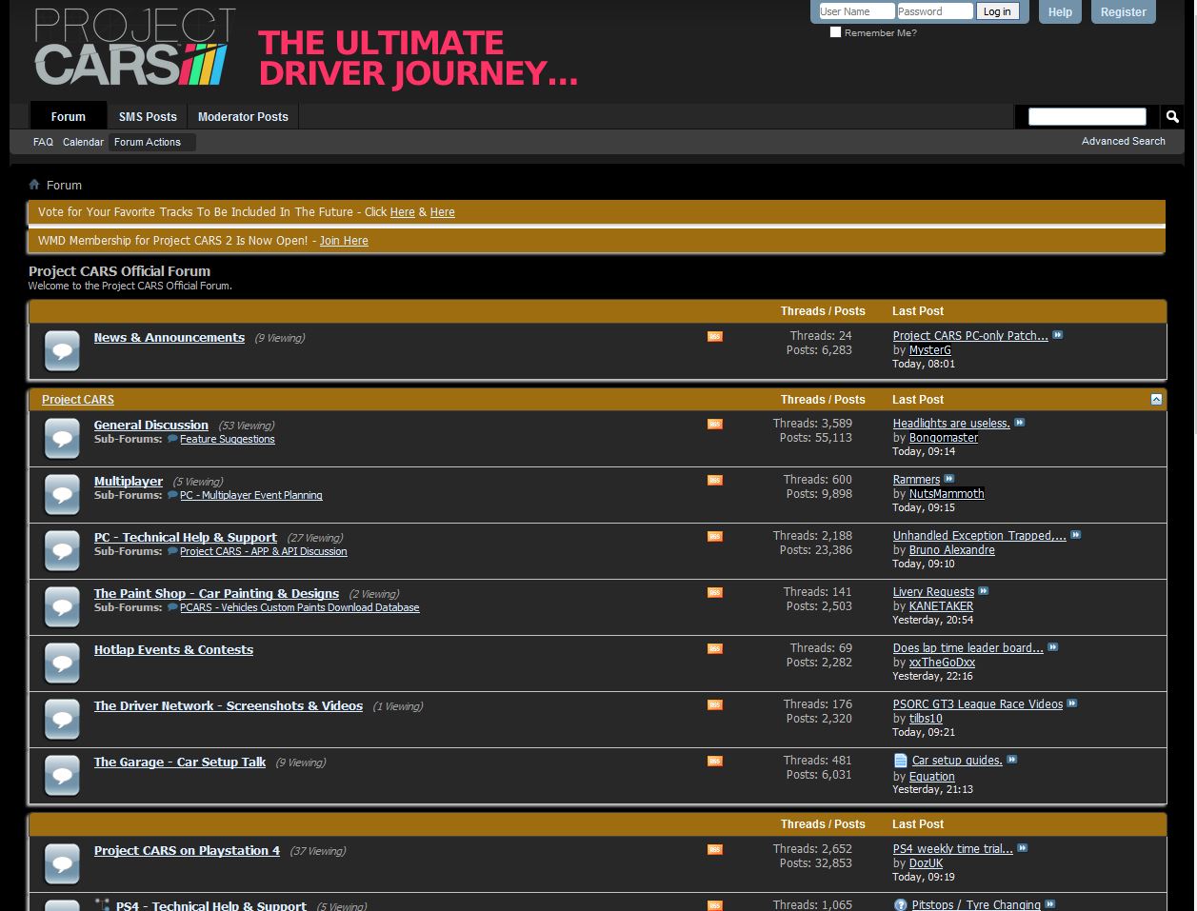
Task: Open PCARS Vehicles Custom Paints Download Database
Action: 300,607
